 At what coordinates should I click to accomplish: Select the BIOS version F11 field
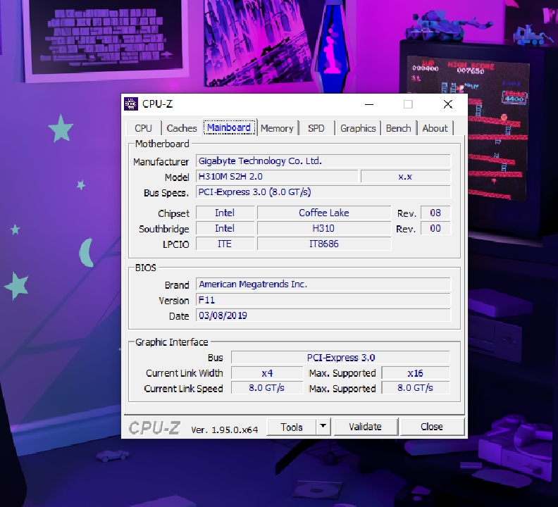(323, 300)
